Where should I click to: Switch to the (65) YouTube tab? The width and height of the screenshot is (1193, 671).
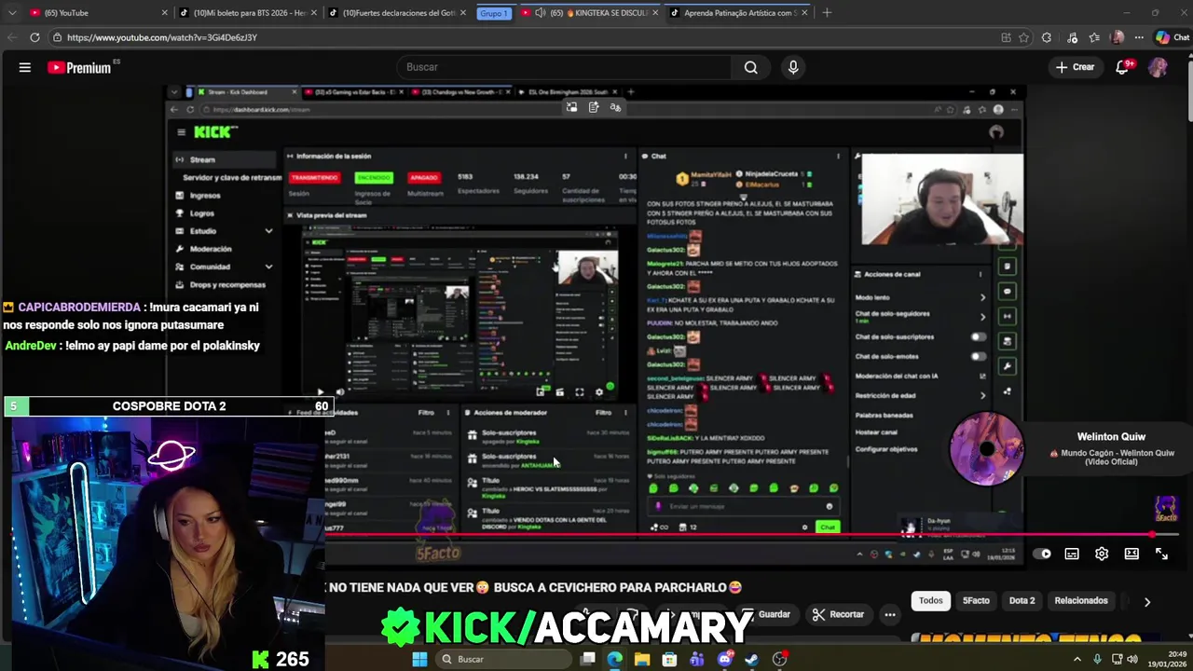[99, 13]
